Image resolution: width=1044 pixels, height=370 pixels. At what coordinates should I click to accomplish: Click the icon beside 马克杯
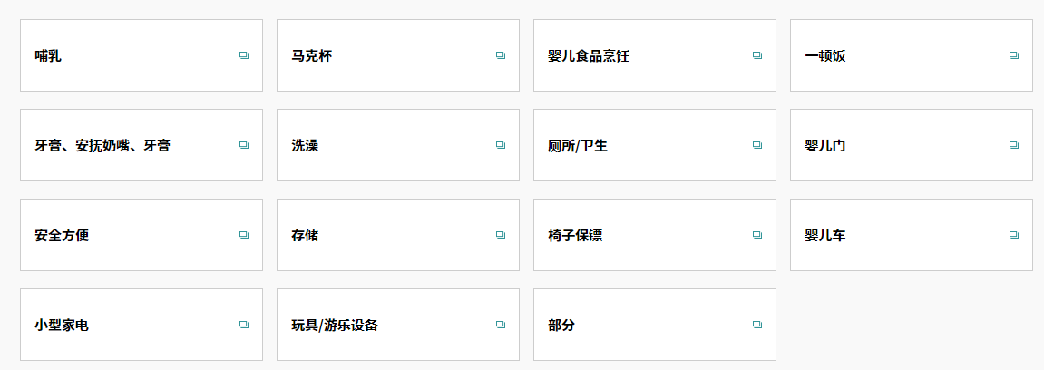click(501, 55)
